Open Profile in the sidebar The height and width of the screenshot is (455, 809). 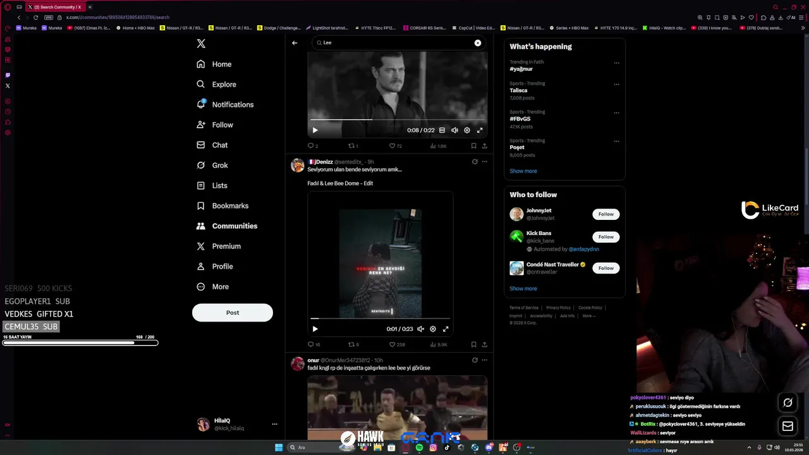tap(215, 266)
